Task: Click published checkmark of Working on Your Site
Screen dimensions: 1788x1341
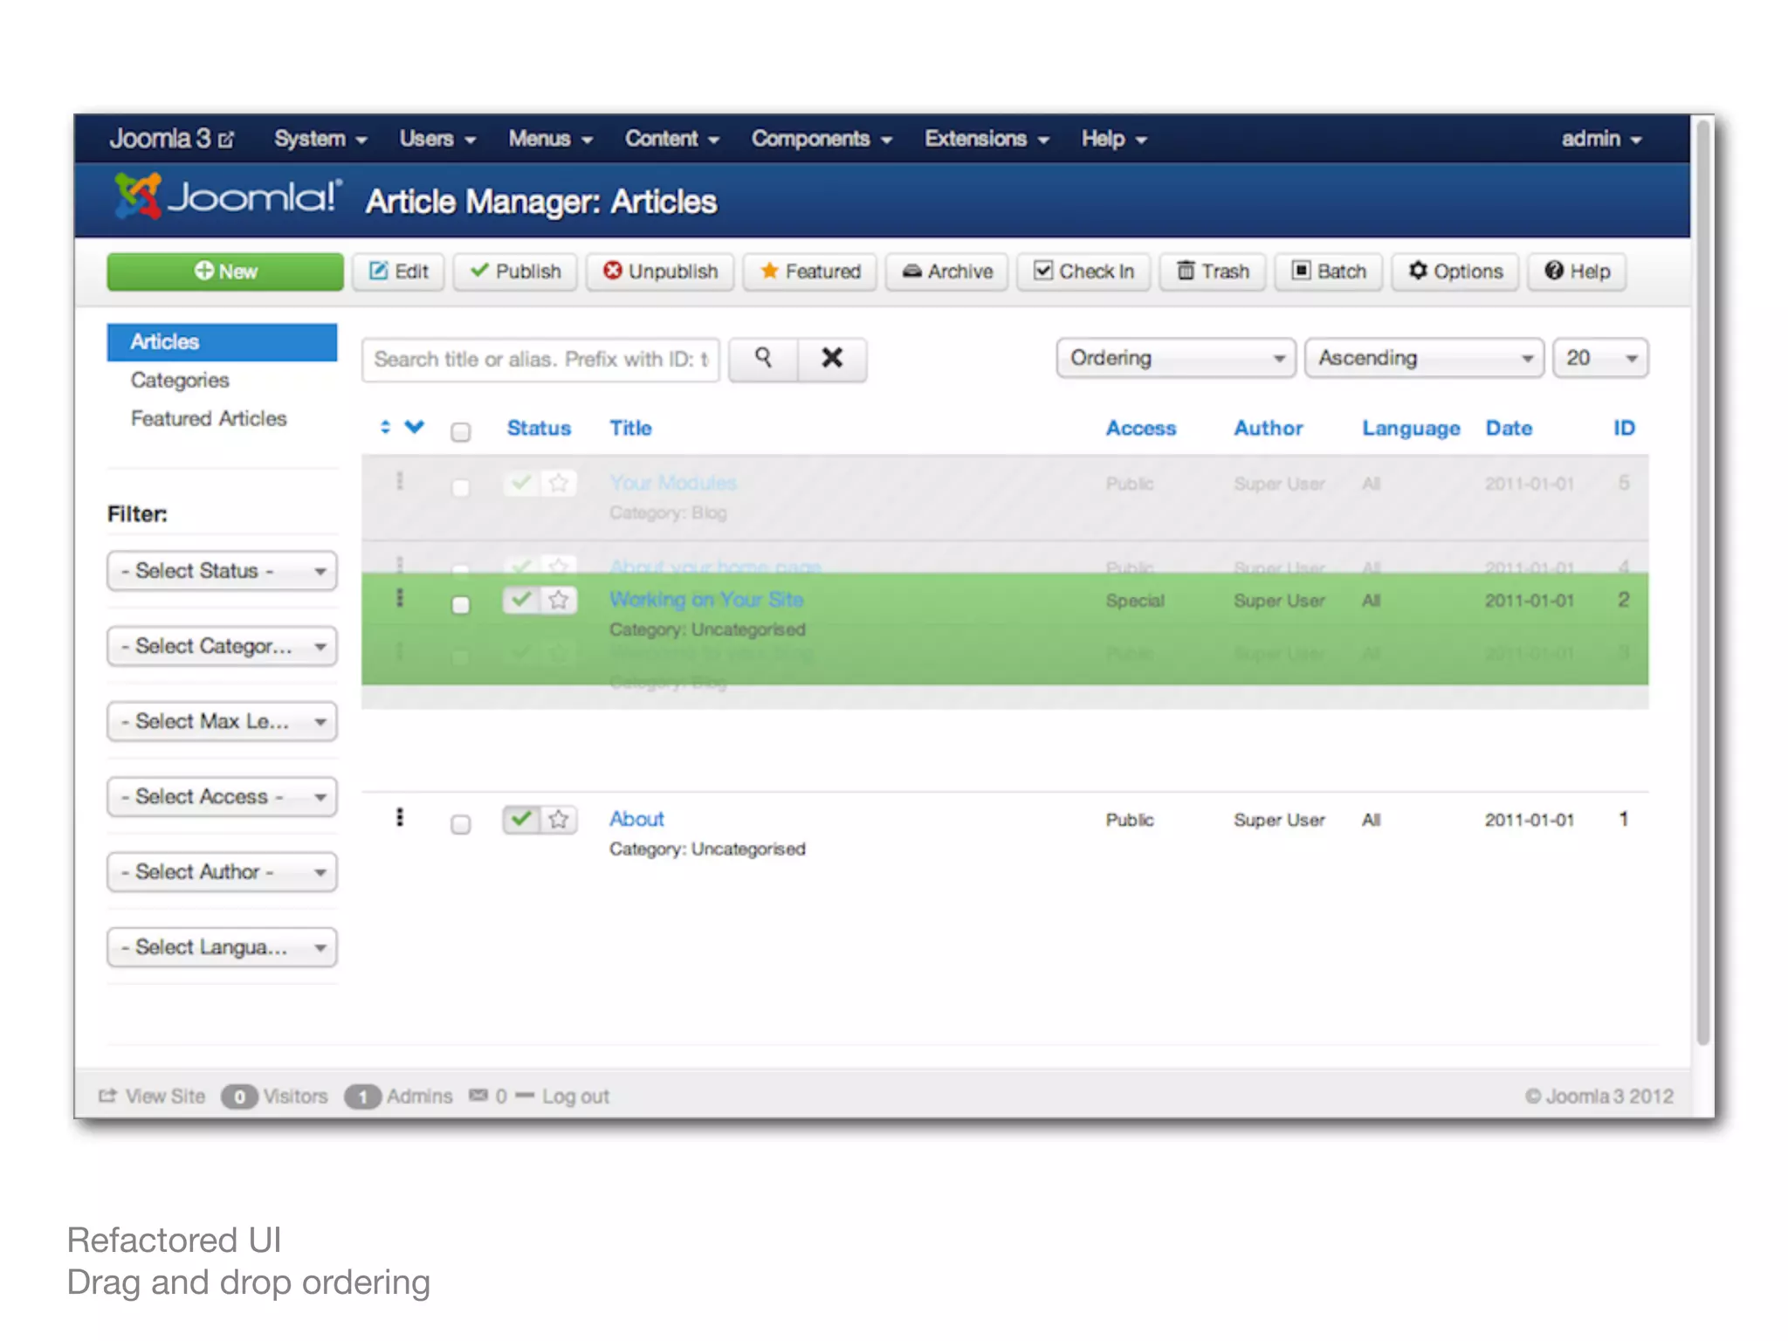Action: coord(521,600)
